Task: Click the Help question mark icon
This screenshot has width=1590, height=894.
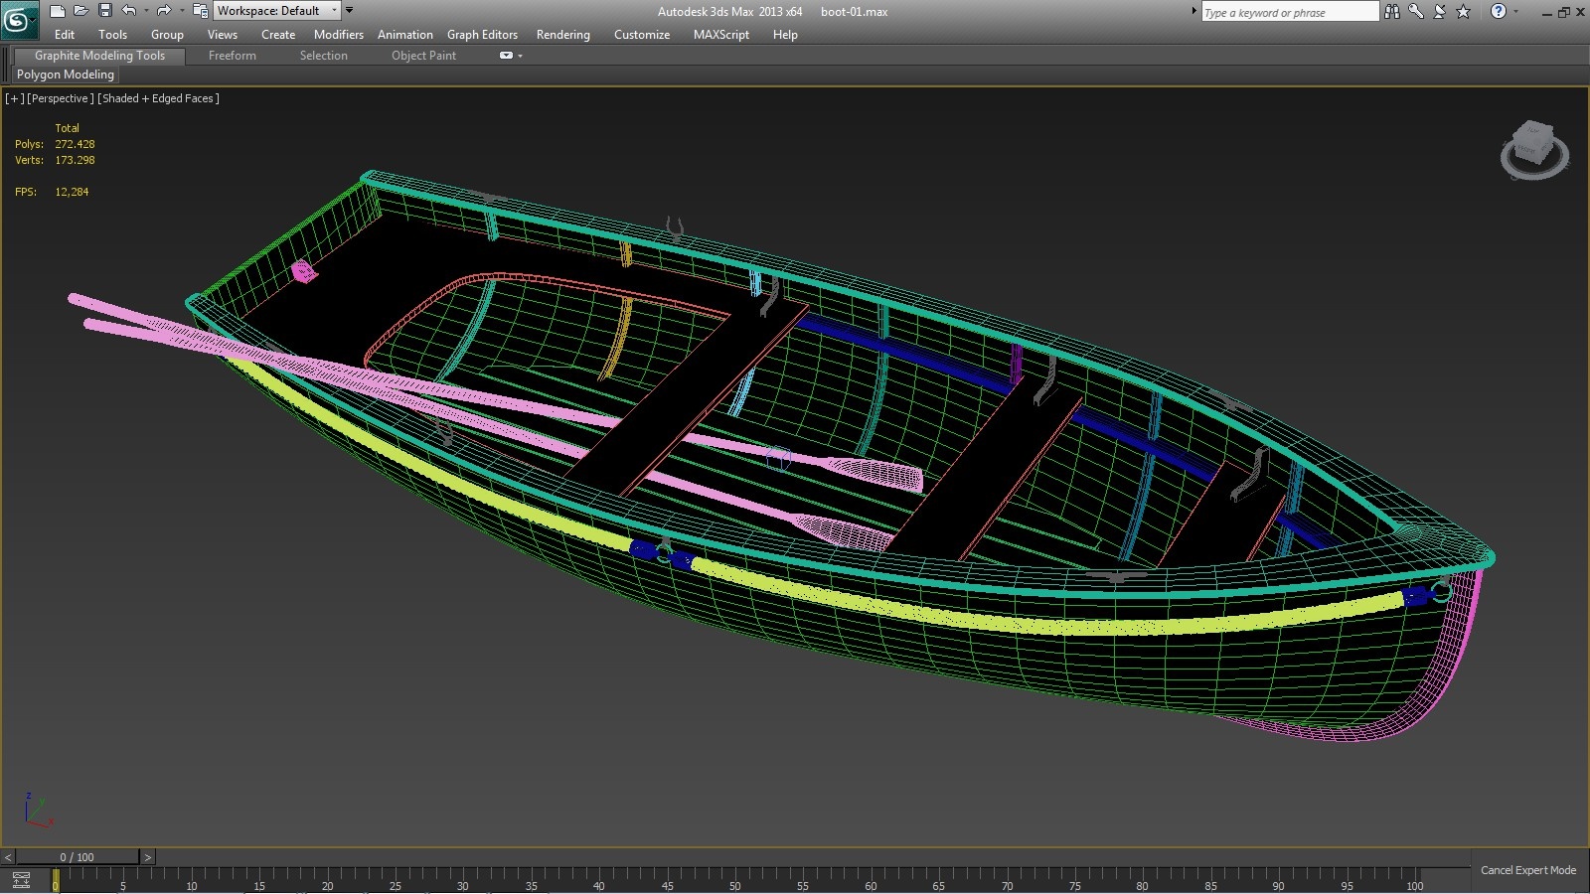Action: [x=1499, y=11]
